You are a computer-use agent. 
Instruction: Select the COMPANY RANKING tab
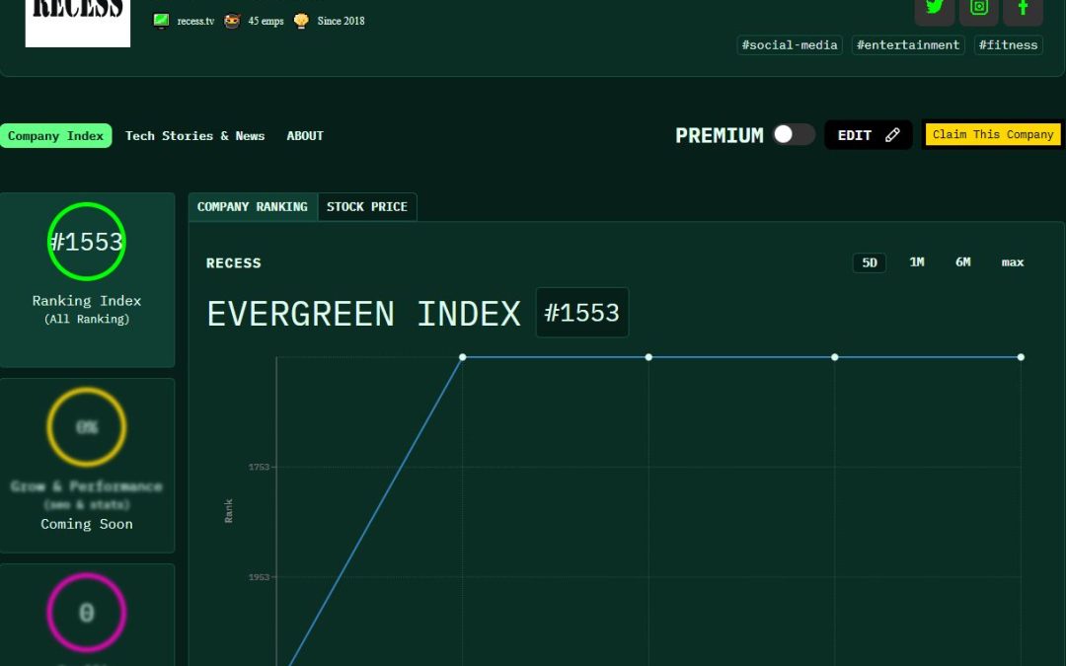253,206
